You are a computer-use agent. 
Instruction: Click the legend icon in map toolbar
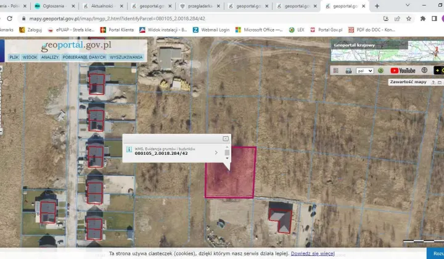click(x=336, y=71)
